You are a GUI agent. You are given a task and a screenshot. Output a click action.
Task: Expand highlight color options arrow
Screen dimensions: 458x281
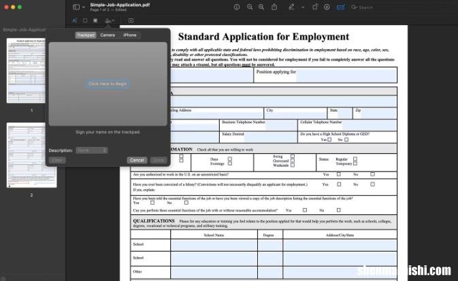tap(303, 7)
